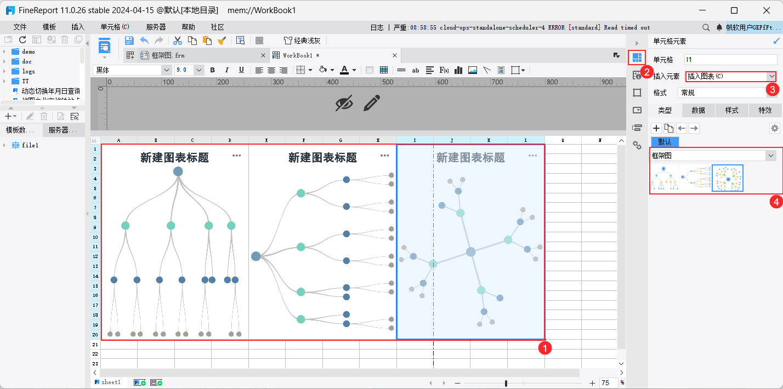Open the 模板 menu
Image resolution: width=783 pixels, height=389 pixels.
pyautogui.click(x=49, y=27)
